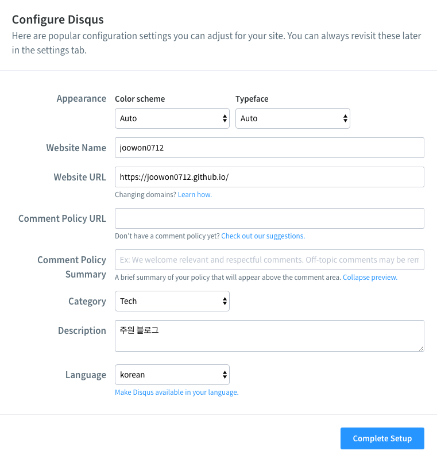Click the Configure Disqus heading
437x462 pixels.
click(x=58, y=20)
